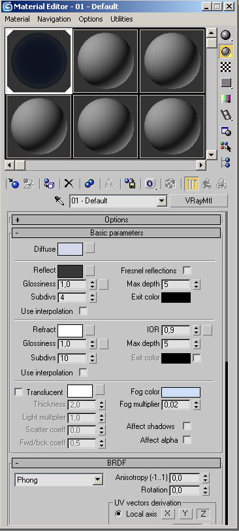The image size is (239, 531).
Task: Expand the Options rollout
Action: point(116,220)
